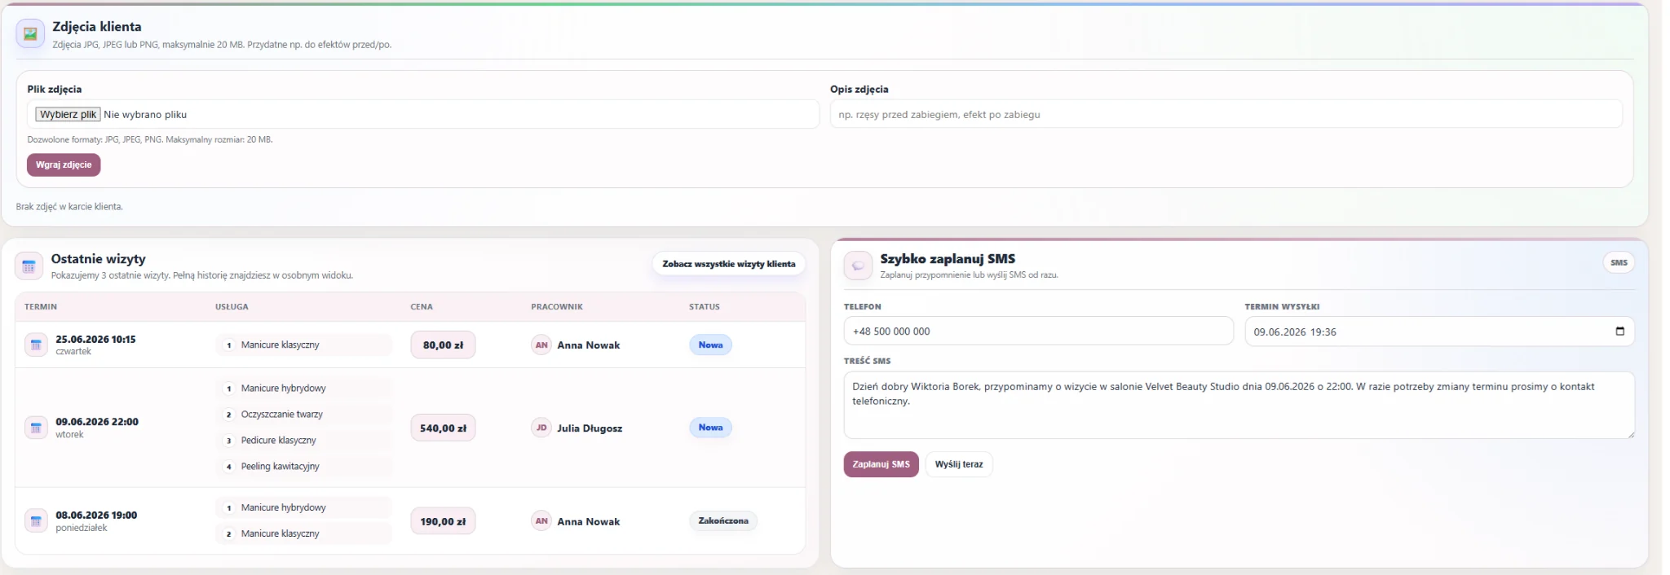Click Nowa status in Julia Długosz row

coord(710,427)
